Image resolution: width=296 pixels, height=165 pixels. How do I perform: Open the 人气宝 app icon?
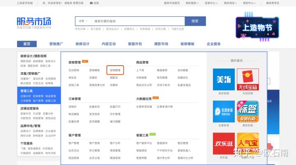248,143
